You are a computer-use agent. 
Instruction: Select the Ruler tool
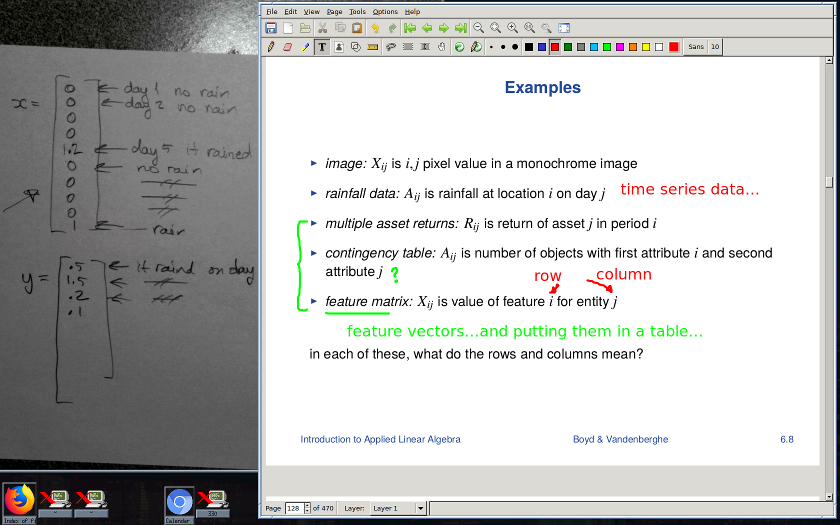pos(372,47)
